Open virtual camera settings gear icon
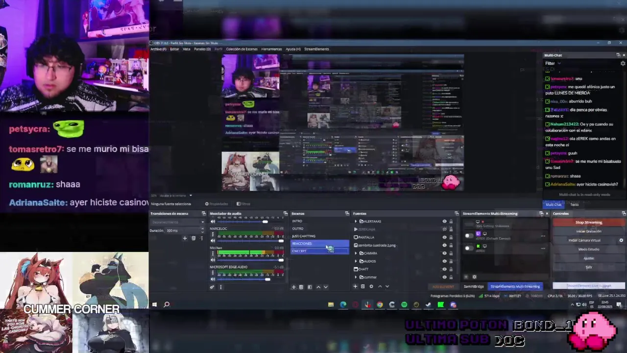 point(621,240)
